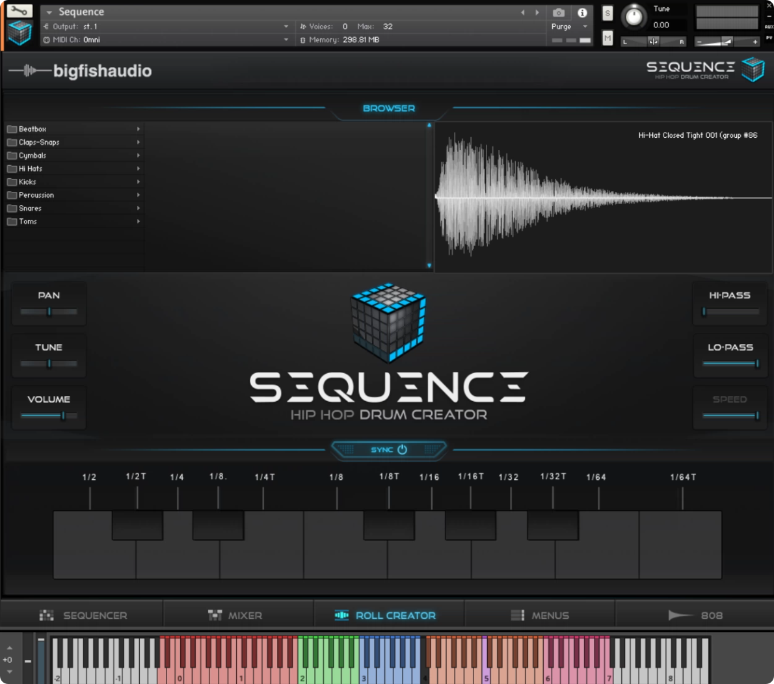Viewport: 774px width, 684px height.
Task: Open the Cymbals folder
Action: click(74, 155)
